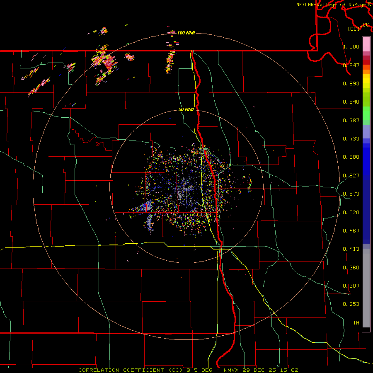Click the DCC legend title
373x373 pixels.
click(x=364, y=25)
